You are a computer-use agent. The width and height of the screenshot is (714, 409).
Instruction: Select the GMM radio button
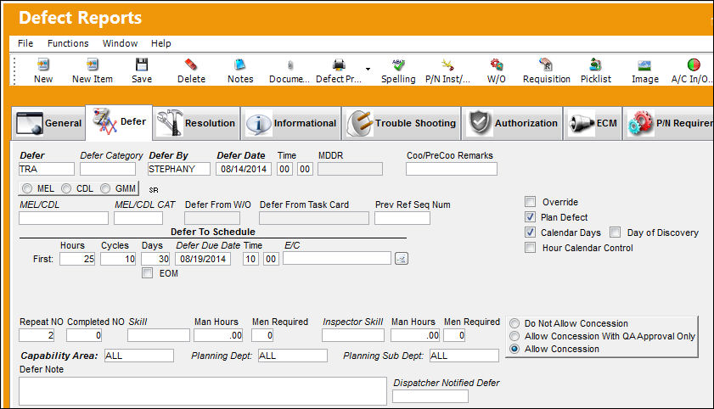[105, 188]
